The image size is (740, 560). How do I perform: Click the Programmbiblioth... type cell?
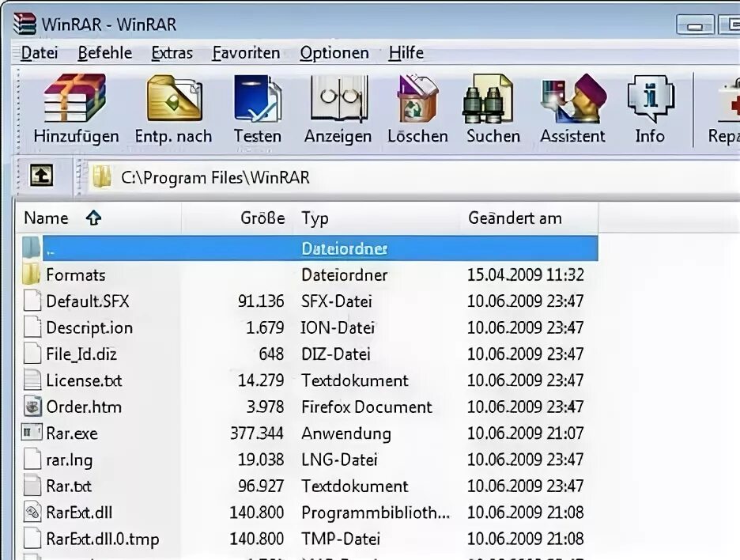376,513
